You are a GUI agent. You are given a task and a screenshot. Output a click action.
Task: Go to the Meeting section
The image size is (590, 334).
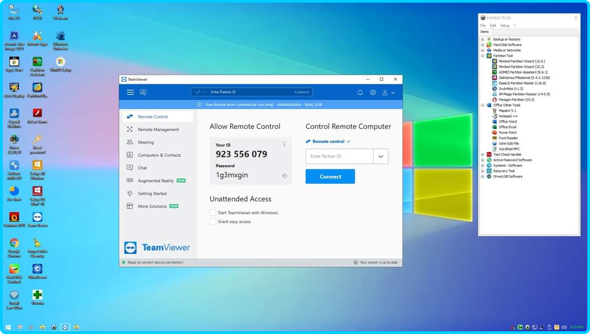click(x=158, y=142)
